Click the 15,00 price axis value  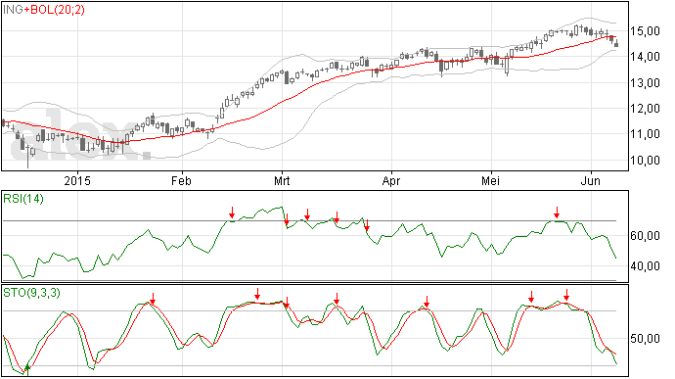pos(645,31)
